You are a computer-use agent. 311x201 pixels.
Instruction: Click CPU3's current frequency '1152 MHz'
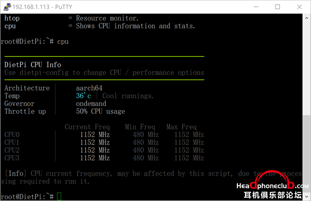coord(95,158)
